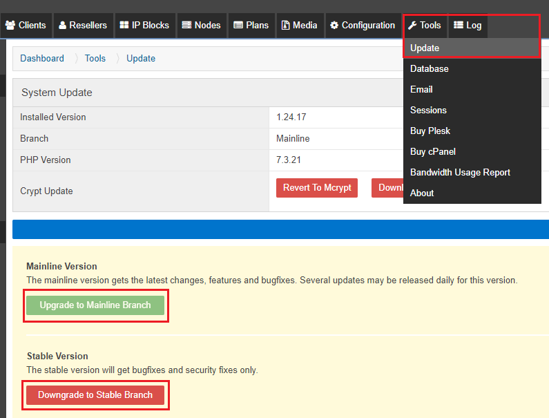This screenshot has width=549, height=418.
Task: Open the Tools menu label
Action: click(430, 26)
